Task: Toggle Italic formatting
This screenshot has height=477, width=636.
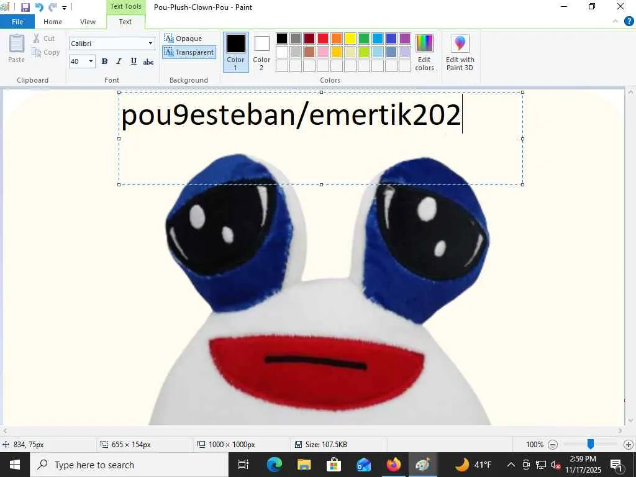Action: (119, 61)
